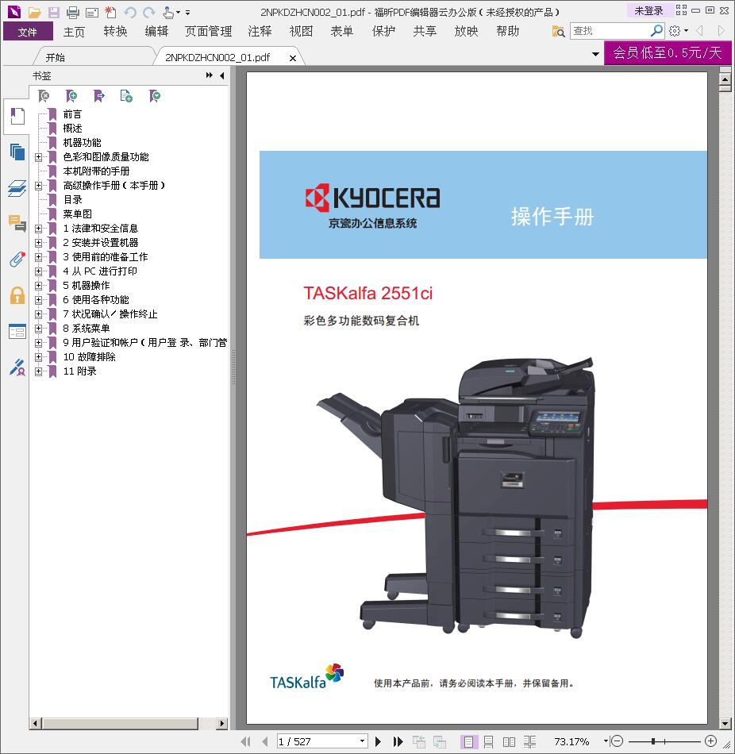Click the Foxit application logo icon

pyautogui.click(x=14, y=12)
